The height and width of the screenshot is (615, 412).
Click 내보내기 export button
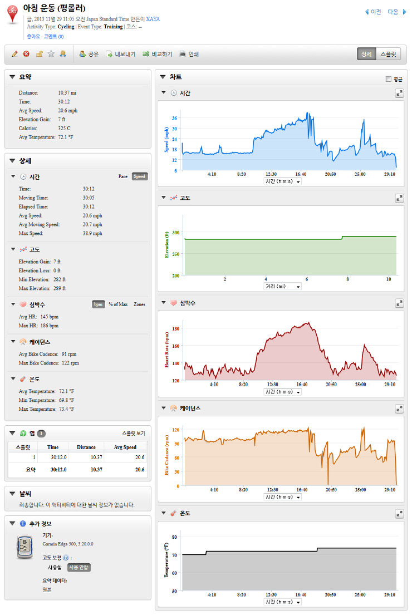121,54
